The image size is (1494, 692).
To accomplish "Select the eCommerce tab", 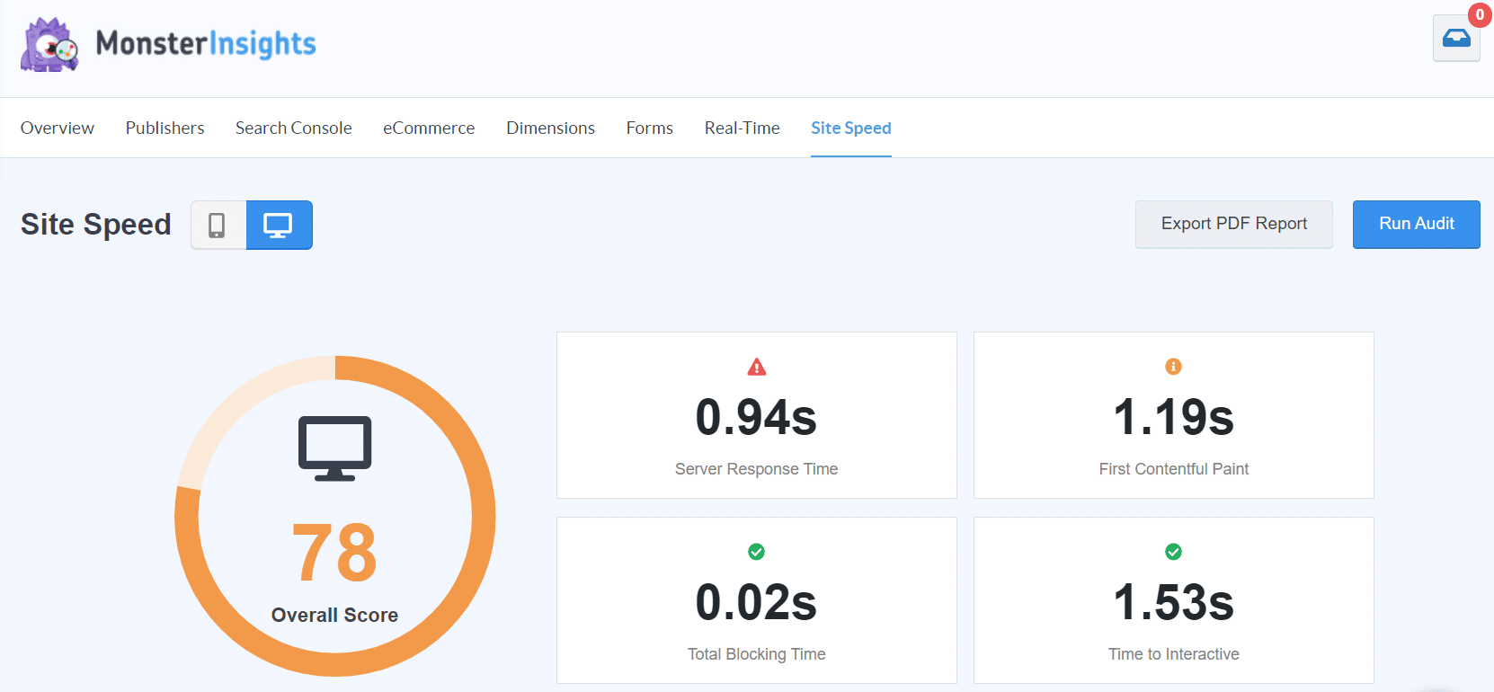I will pyautogui.click(x=429, y=128).
